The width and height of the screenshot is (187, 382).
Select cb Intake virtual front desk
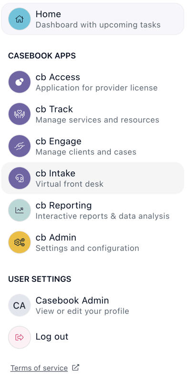93,178
